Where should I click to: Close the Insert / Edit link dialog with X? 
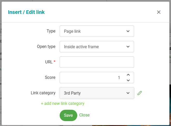159,12
